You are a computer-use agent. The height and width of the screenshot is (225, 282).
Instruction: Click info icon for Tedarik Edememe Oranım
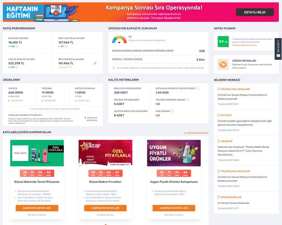point(187,99)
